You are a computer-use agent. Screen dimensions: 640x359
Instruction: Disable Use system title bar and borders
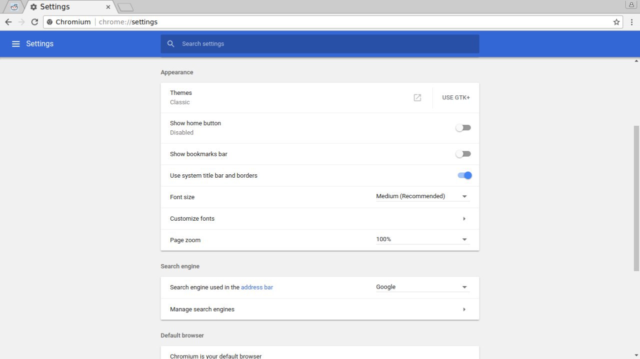tap(464, 175)
